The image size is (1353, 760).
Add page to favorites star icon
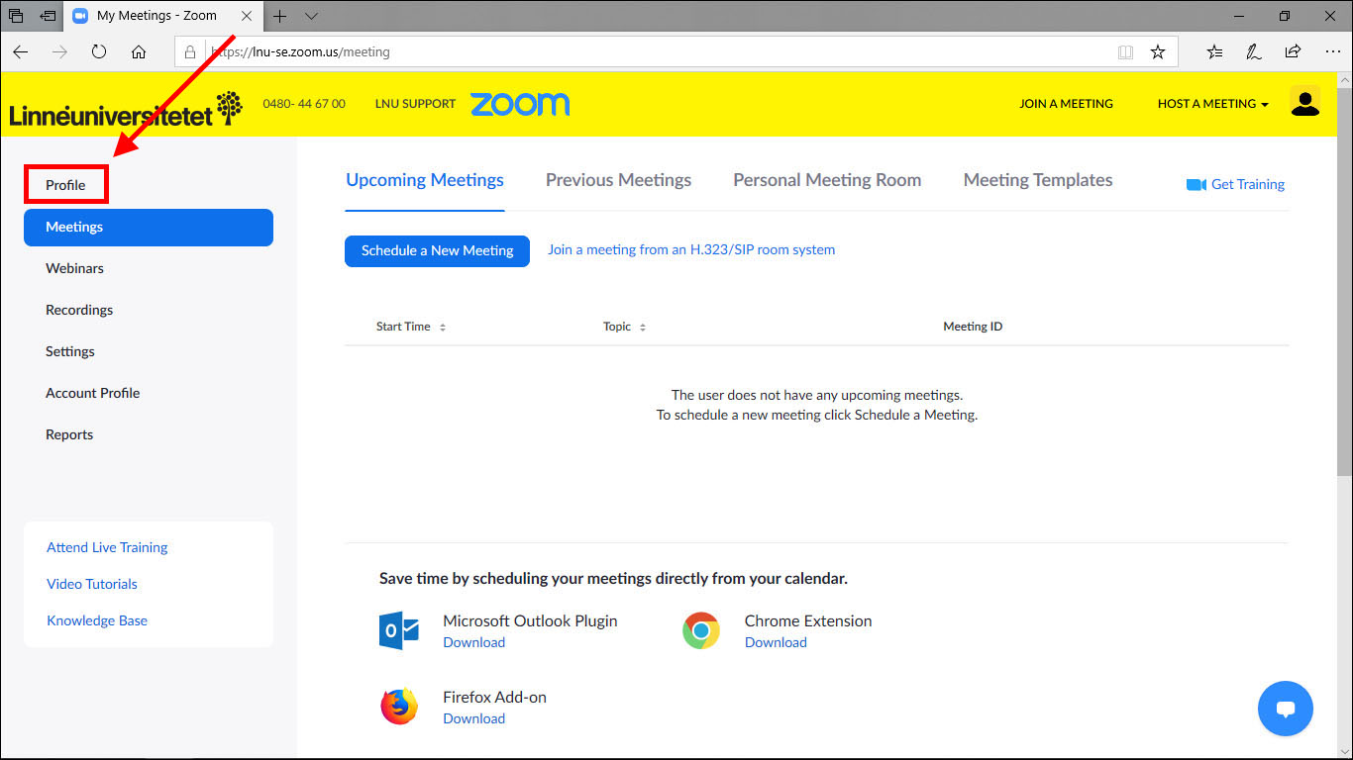(1158, 51)
